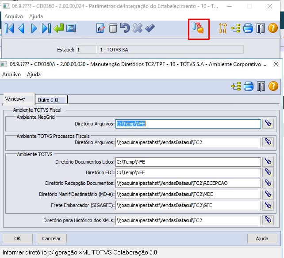Image resolution: width=284 pixels, height=258 pixels.
Task: Open Arquivo menu in CD0360 window
Action: pyautogui.click(x=14, y=16)
